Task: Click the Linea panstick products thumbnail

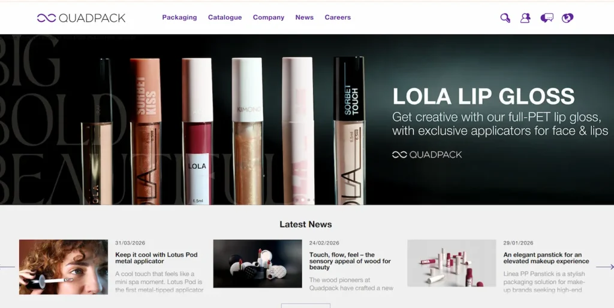Action: [x=452, y=263]
